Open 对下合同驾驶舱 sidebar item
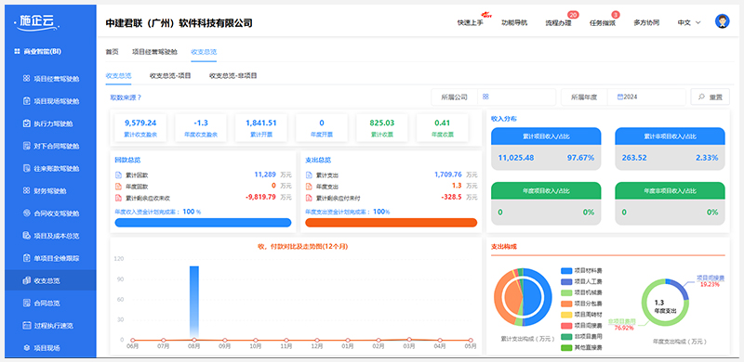This screenshot has width=744, height=362. coord(50,146)
